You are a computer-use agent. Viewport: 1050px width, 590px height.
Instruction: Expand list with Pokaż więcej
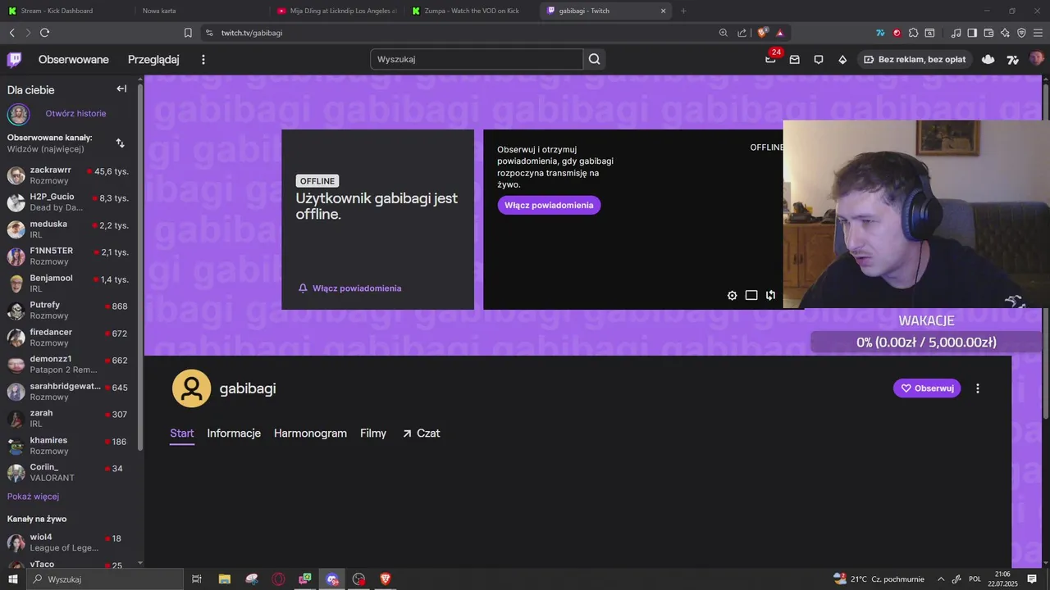tap(33, 497)
